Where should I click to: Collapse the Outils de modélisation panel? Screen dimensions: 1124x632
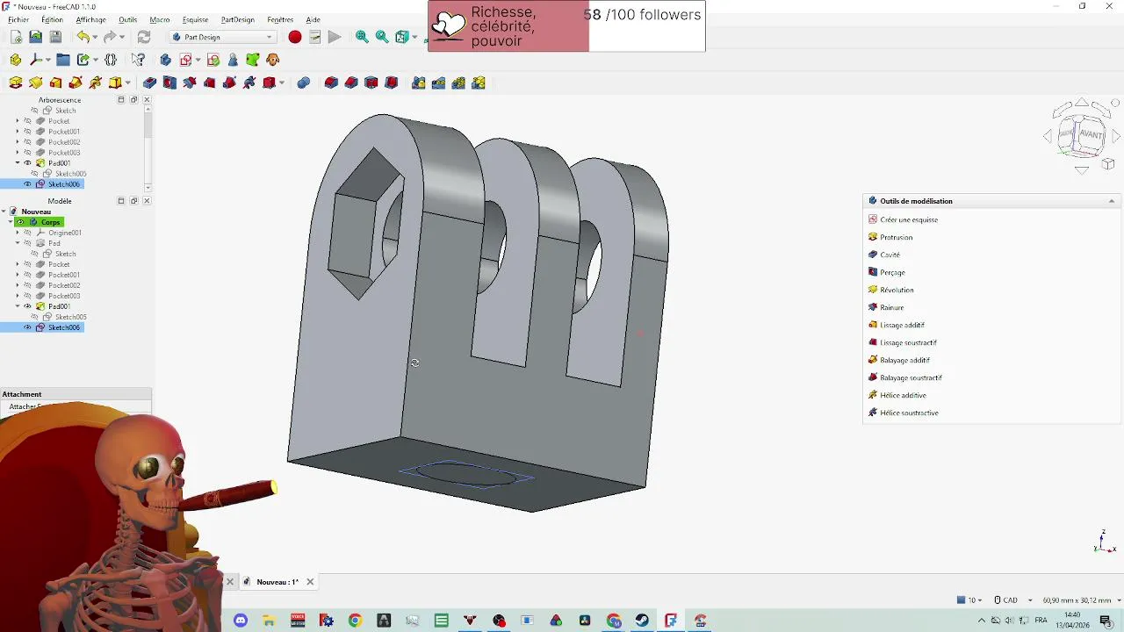pyautogui.click(x=1112, y=201)
